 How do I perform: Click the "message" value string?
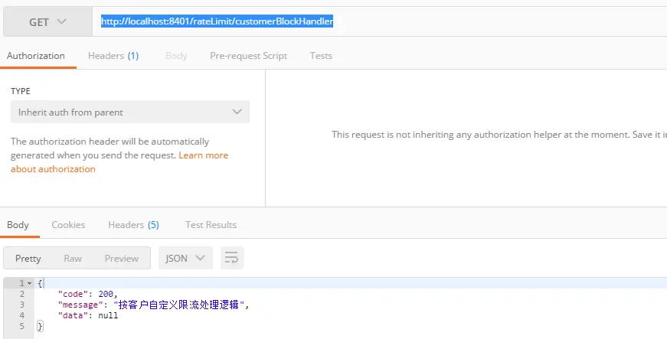tap(178, 305)
